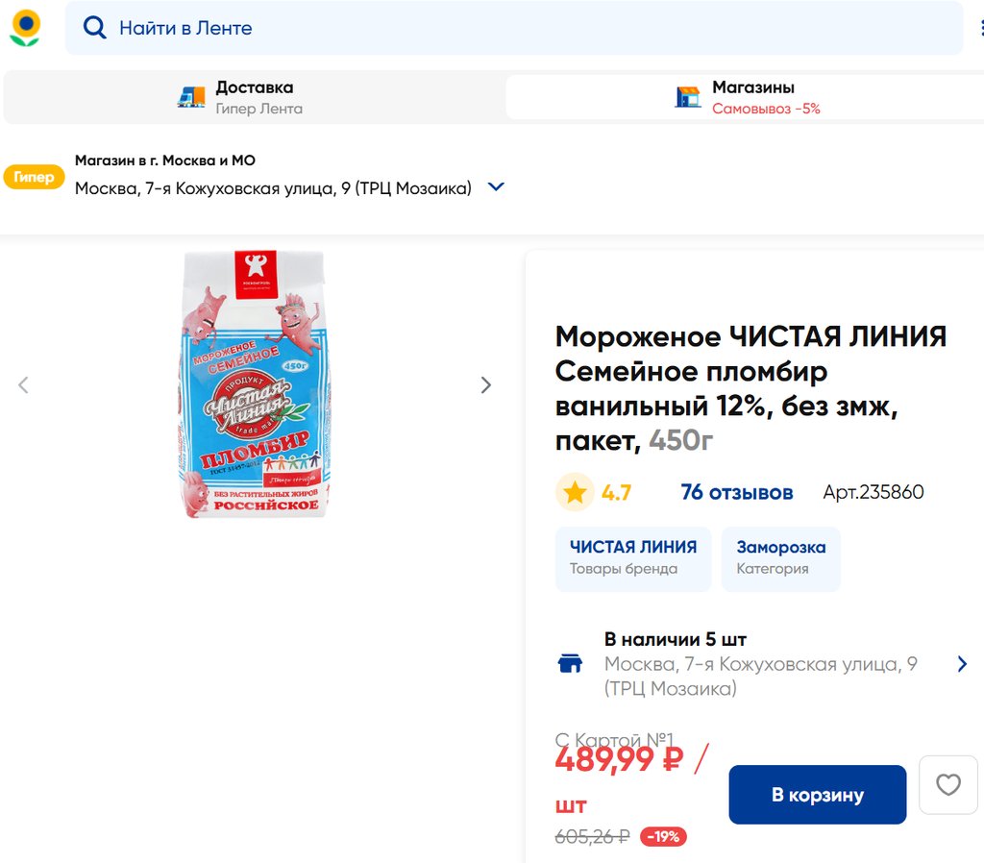
Task: Click the Lenta sunflower logo
Action: coord(25,27)
